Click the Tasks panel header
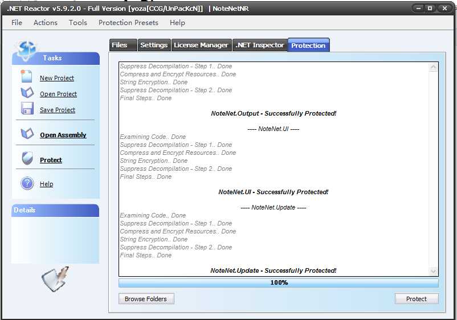This screenshot has height=320, width=457. (56, 58)
